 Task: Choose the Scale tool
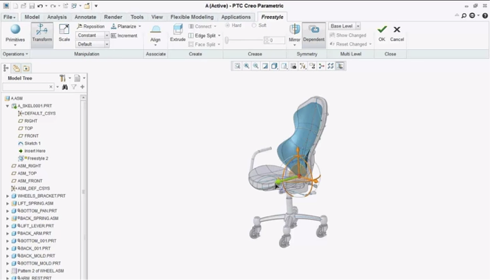64,34
